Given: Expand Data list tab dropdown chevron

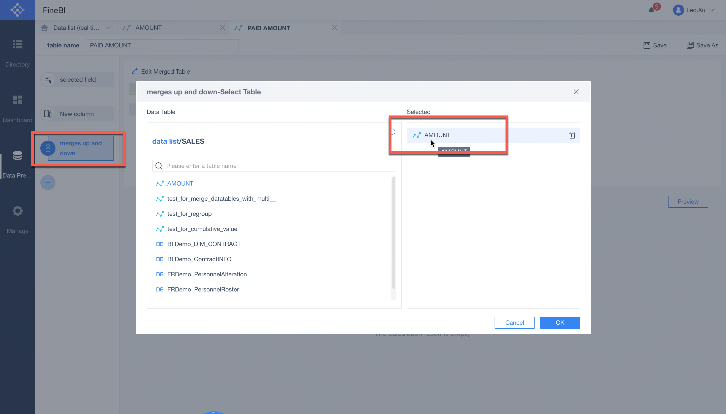Looking at the screenshot, I should [x=108, y=28].
